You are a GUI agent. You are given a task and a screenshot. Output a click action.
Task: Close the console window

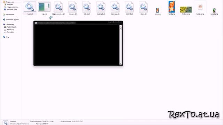118,22
